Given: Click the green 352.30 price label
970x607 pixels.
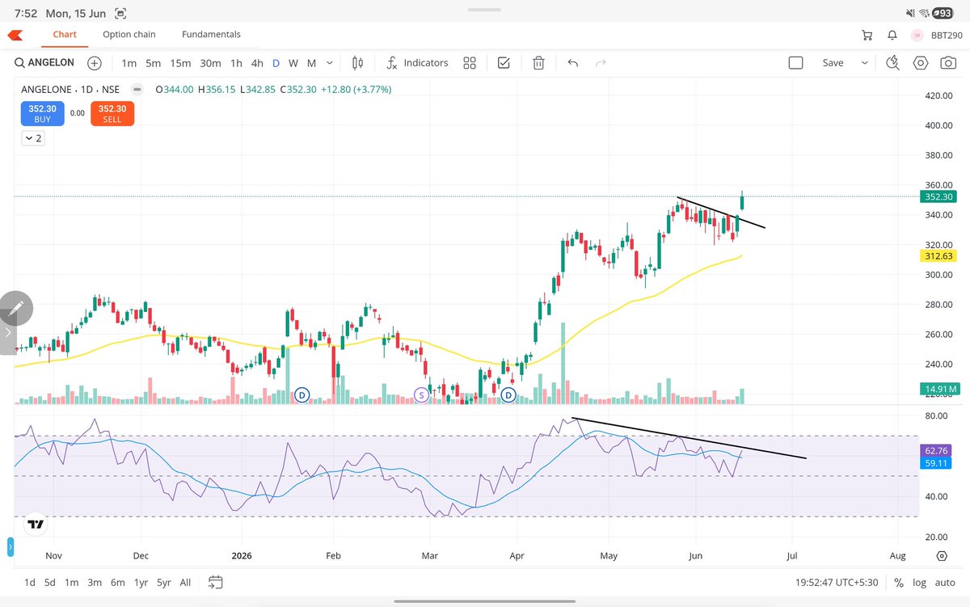Looking at the screenshot, I should 937,196.
